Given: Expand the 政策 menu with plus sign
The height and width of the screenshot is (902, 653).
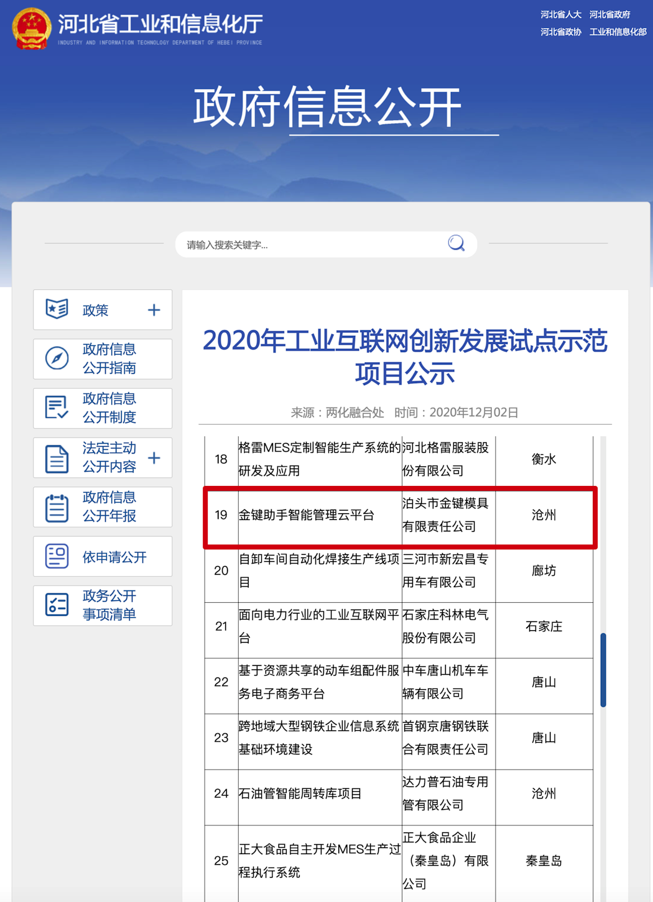Looking at the screenshot, I should click(154, 310).
